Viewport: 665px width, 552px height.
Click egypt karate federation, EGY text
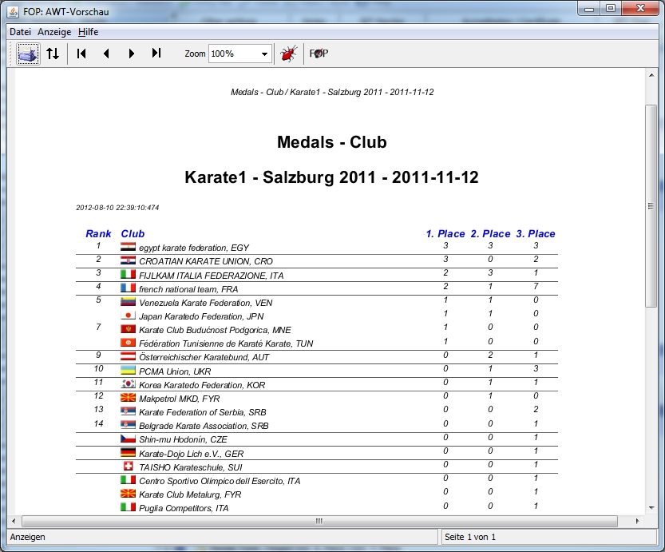[194, 248]
